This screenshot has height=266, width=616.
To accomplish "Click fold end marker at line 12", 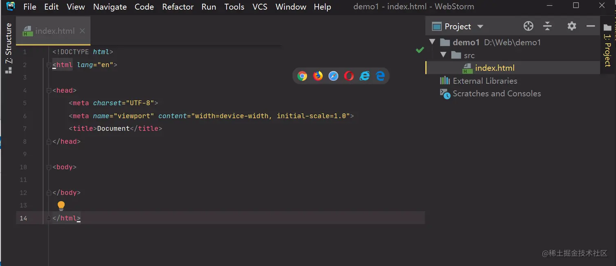I will [49, 192].
